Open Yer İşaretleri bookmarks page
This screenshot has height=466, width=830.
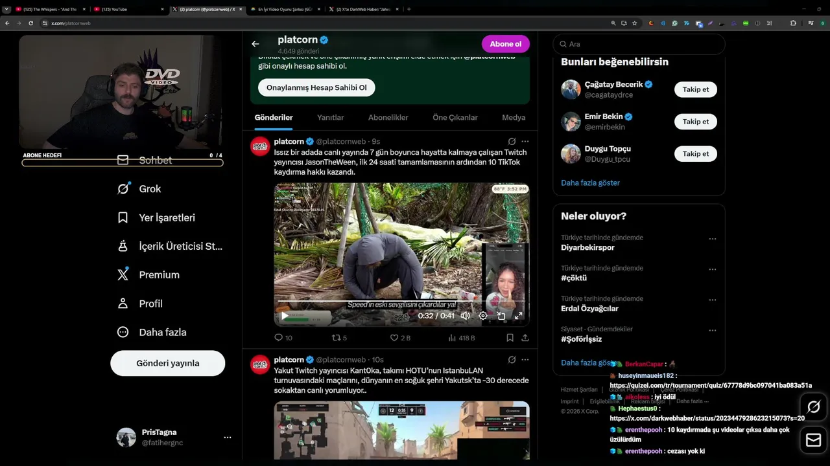156,217
